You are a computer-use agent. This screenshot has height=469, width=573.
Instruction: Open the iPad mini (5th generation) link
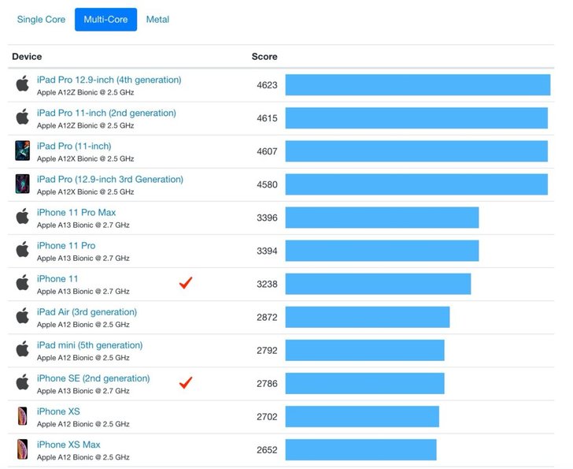point(90,345)
